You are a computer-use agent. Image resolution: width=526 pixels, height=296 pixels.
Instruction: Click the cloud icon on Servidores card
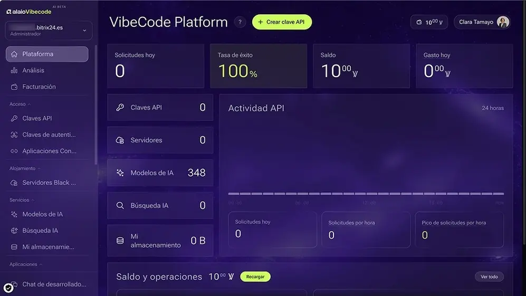click(120, 140)
